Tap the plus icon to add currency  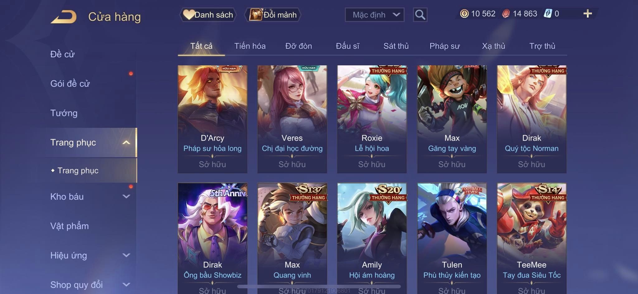(588, 14)
